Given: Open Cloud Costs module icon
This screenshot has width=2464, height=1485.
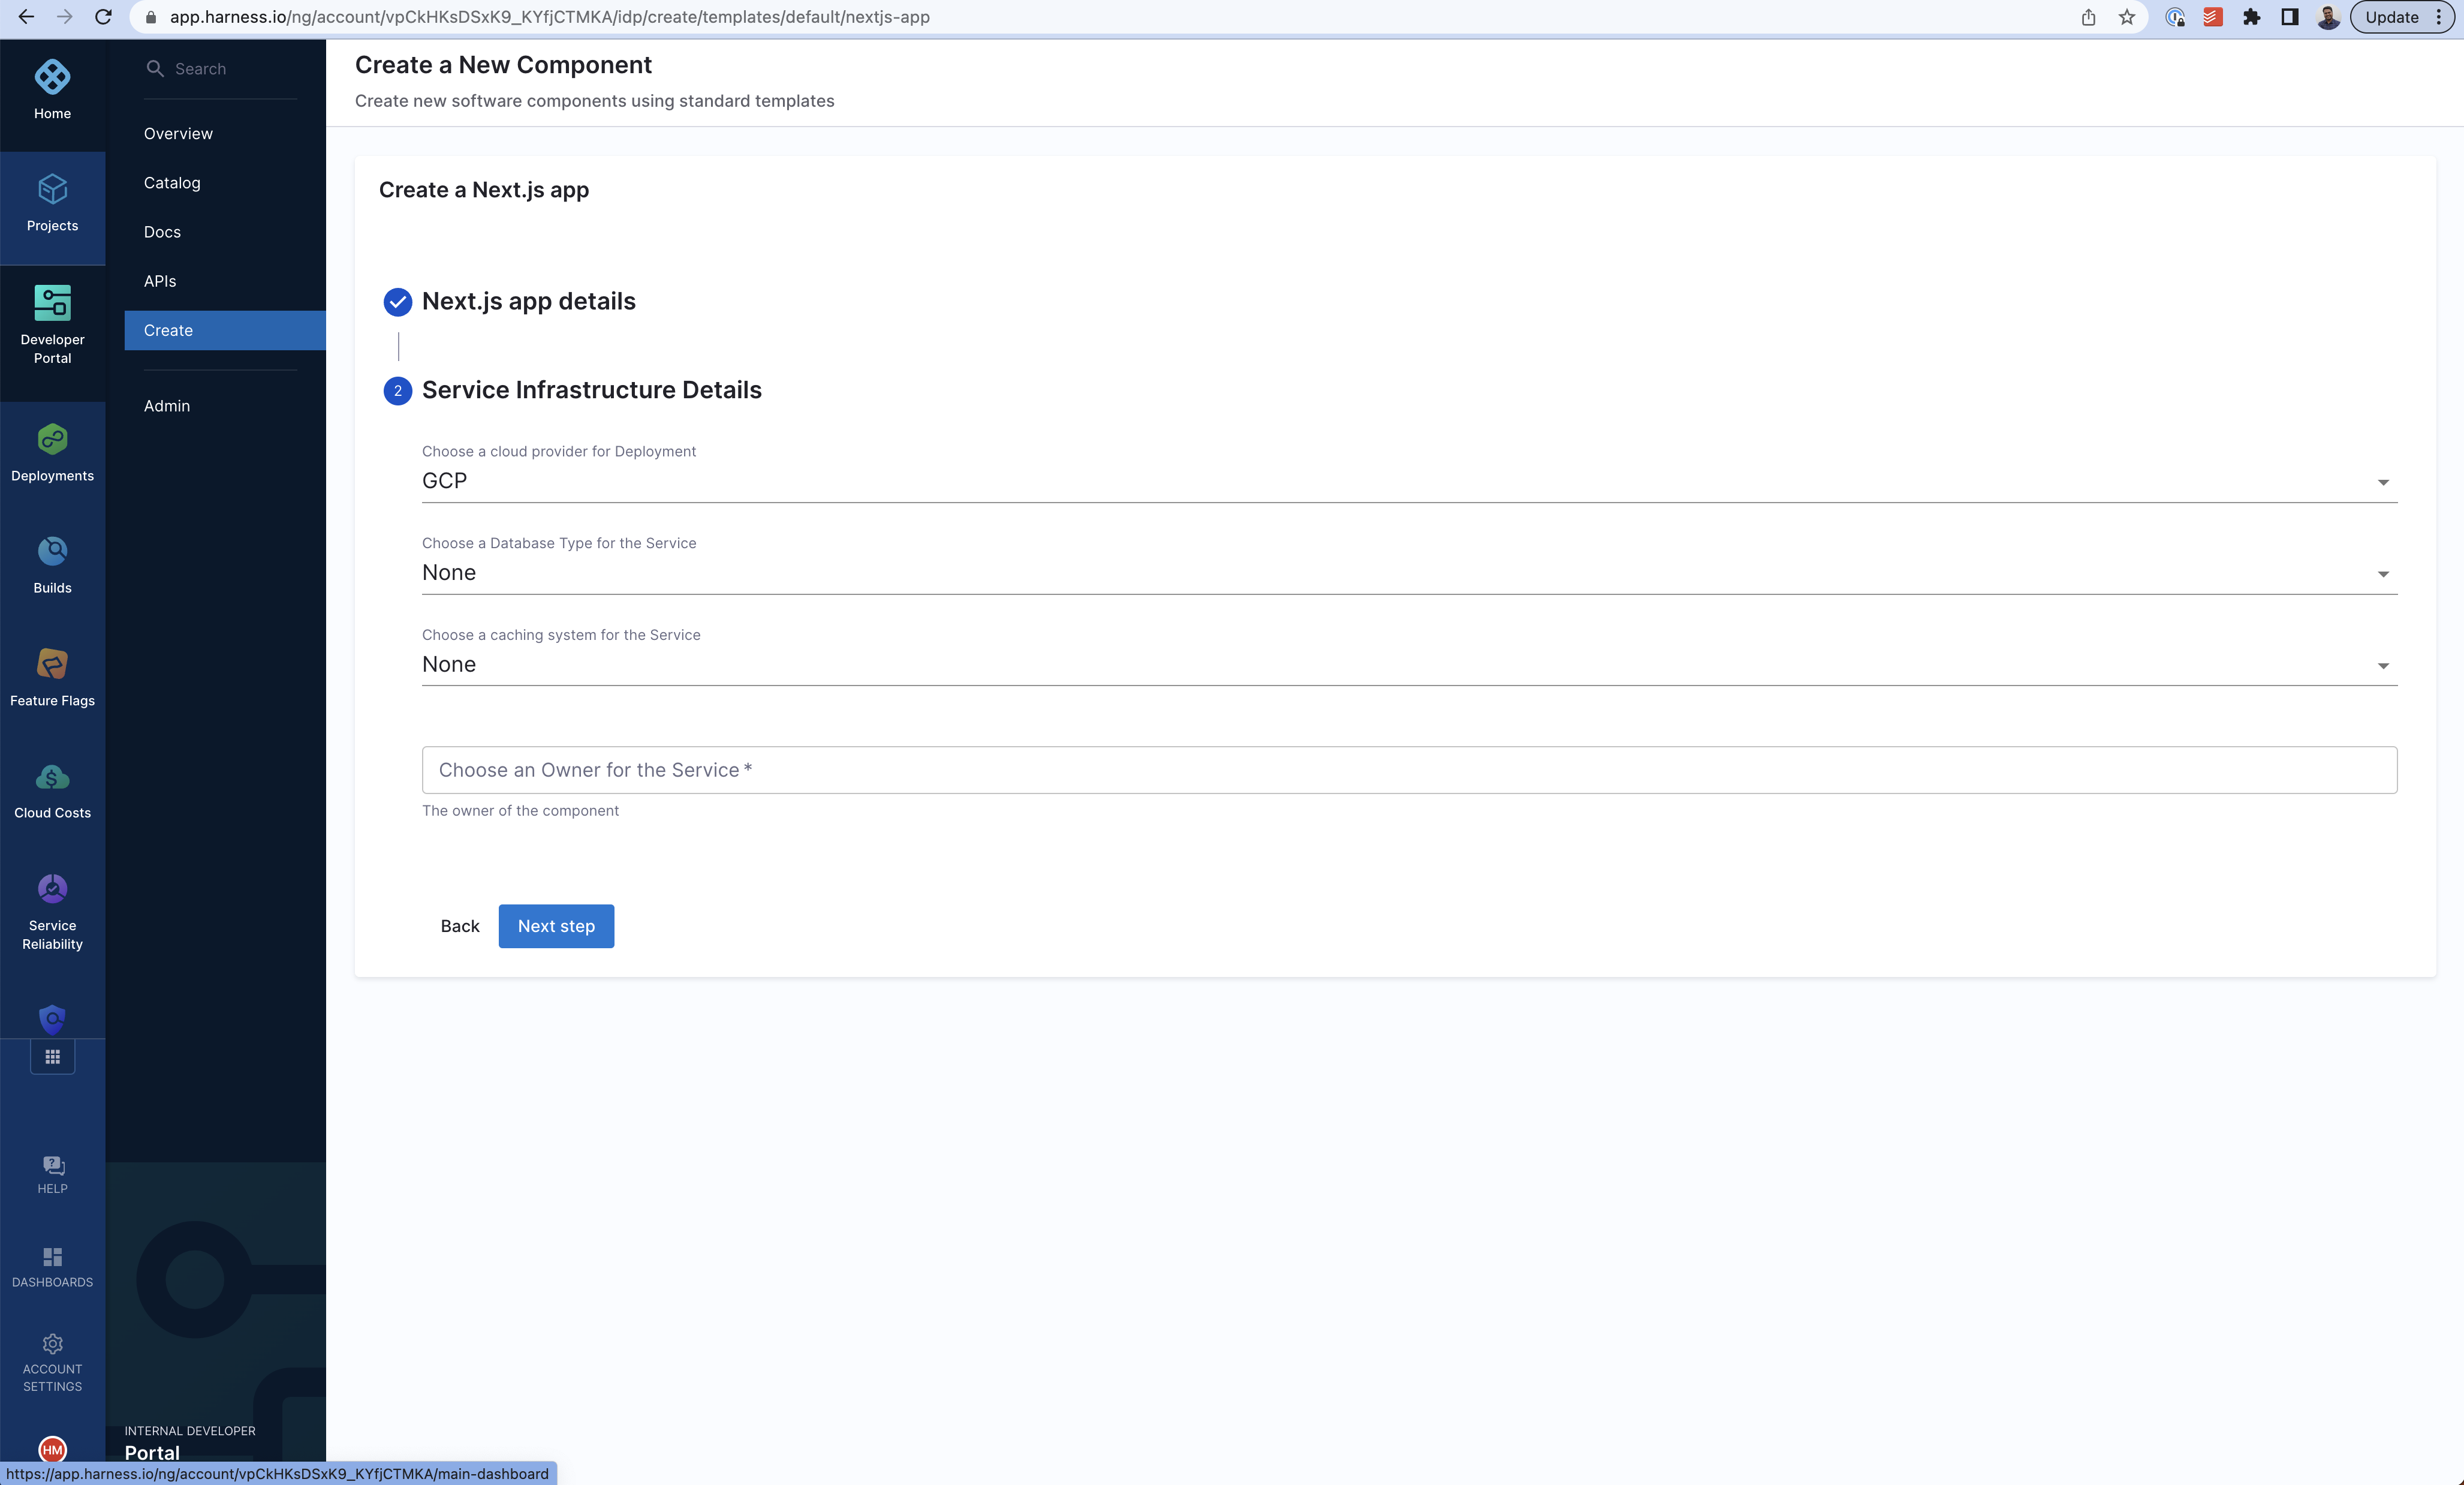Looking at the screenshot, I should 52,777.
